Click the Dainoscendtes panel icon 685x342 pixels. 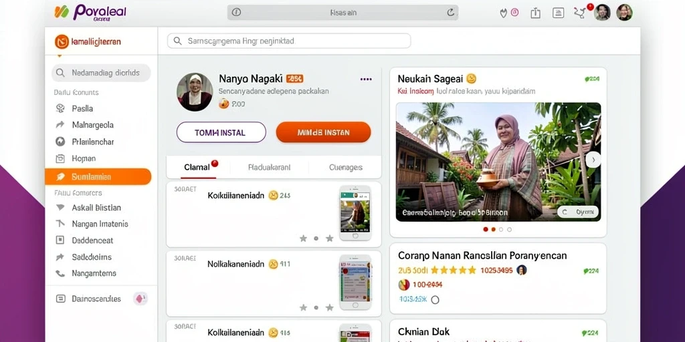pos(61,299)
